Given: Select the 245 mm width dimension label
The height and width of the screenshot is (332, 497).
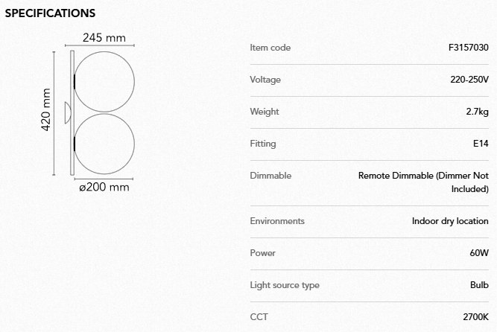Looking at the screenshot, I should point(104,38).
